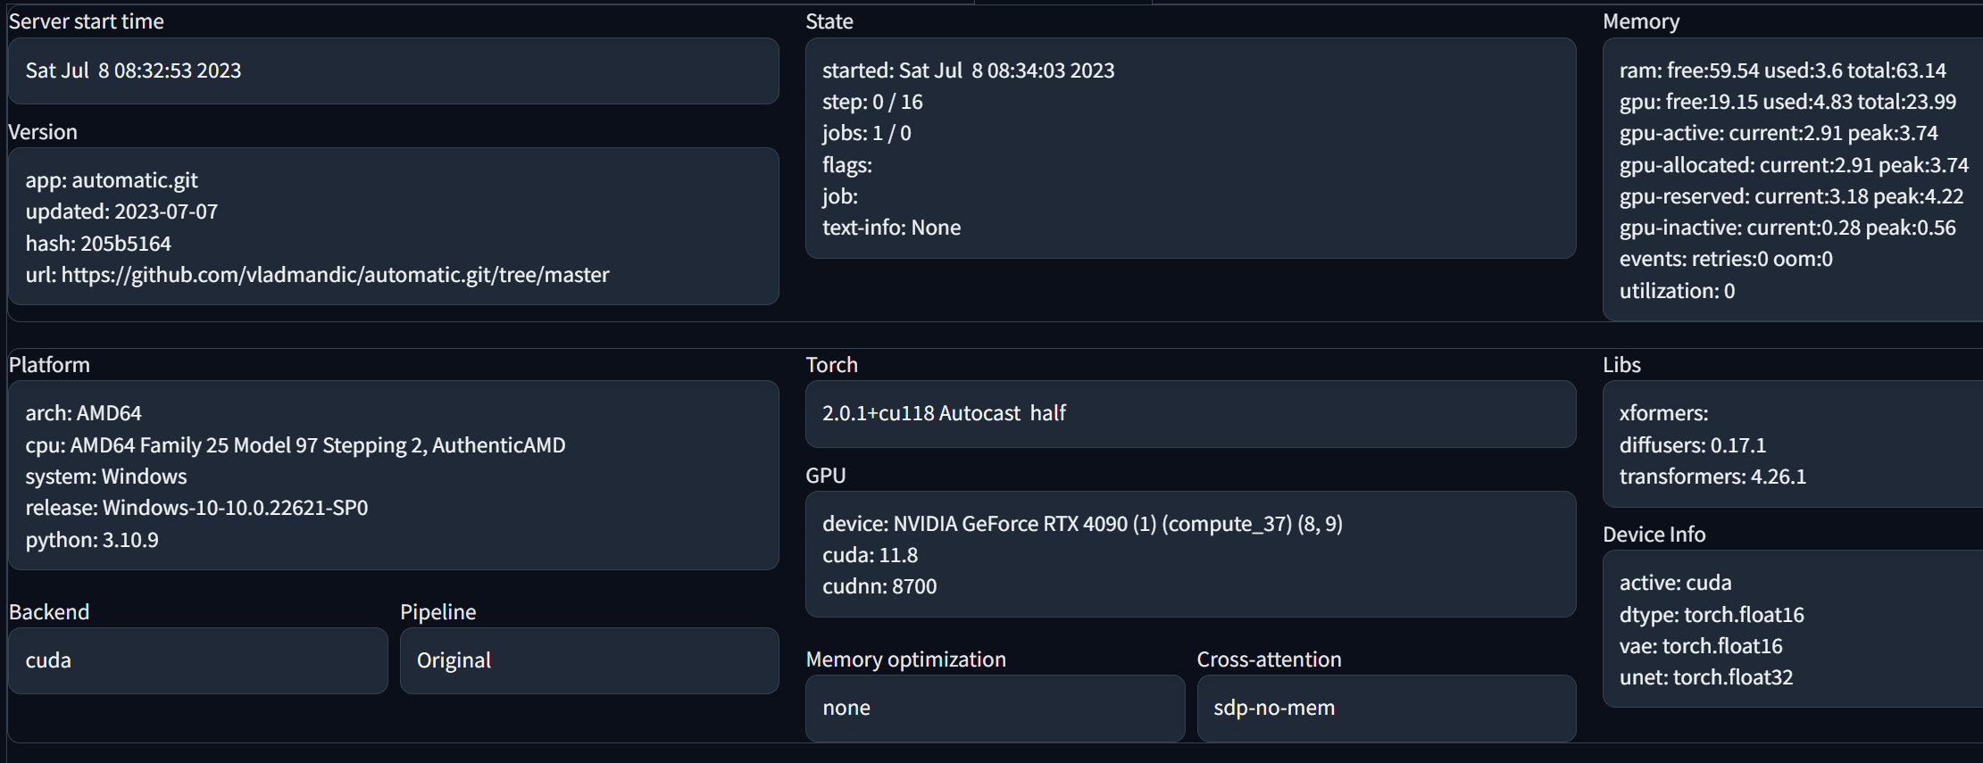Select the State panel text

(1190, 148)
